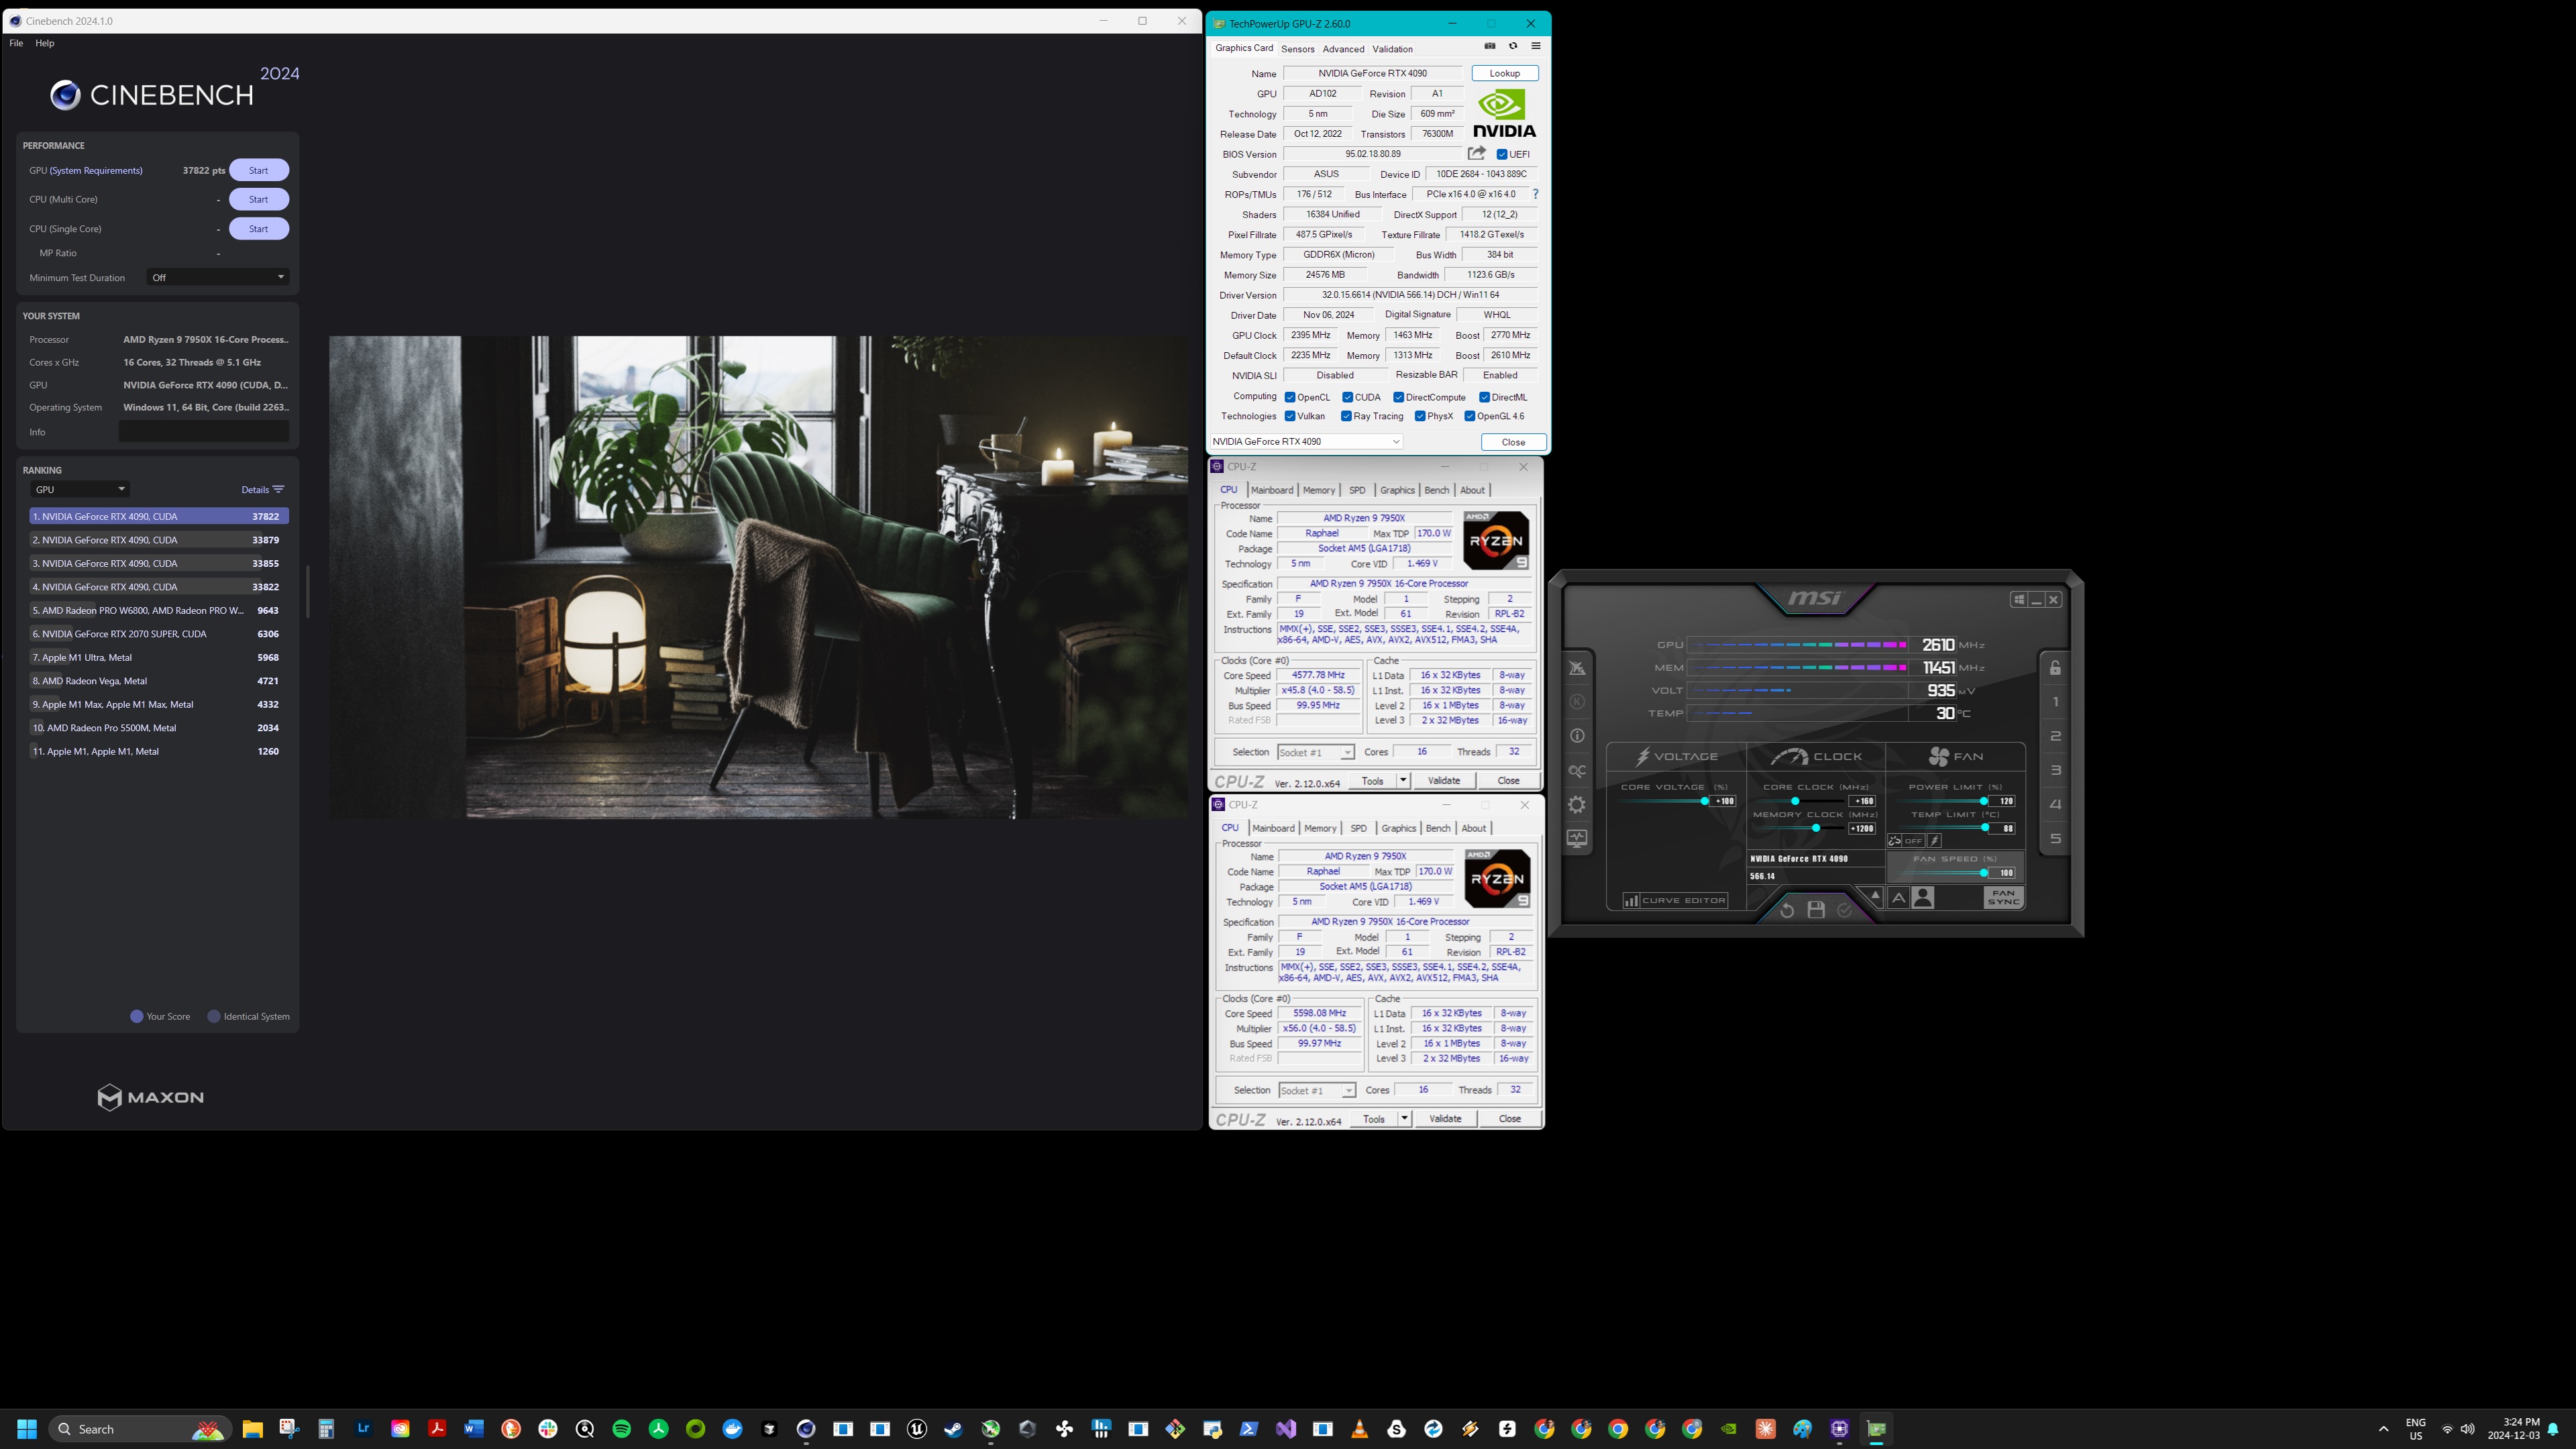Click Cinebench ranking Details filter
Viewport: 2576px width, 1449px height.
pos(263,489)
